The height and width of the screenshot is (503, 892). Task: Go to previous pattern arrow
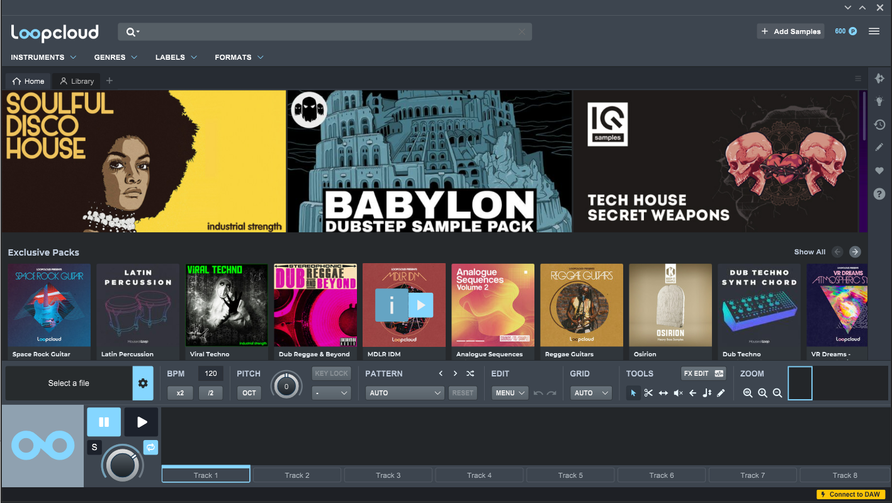pyautogui.click(x=441, y=373)
